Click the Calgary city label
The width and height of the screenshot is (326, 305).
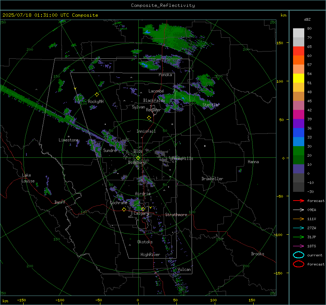tap(141, 213)
